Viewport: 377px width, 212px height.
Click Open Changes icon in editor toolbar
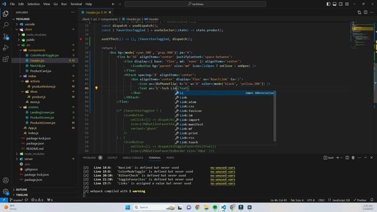click(359, 12)
